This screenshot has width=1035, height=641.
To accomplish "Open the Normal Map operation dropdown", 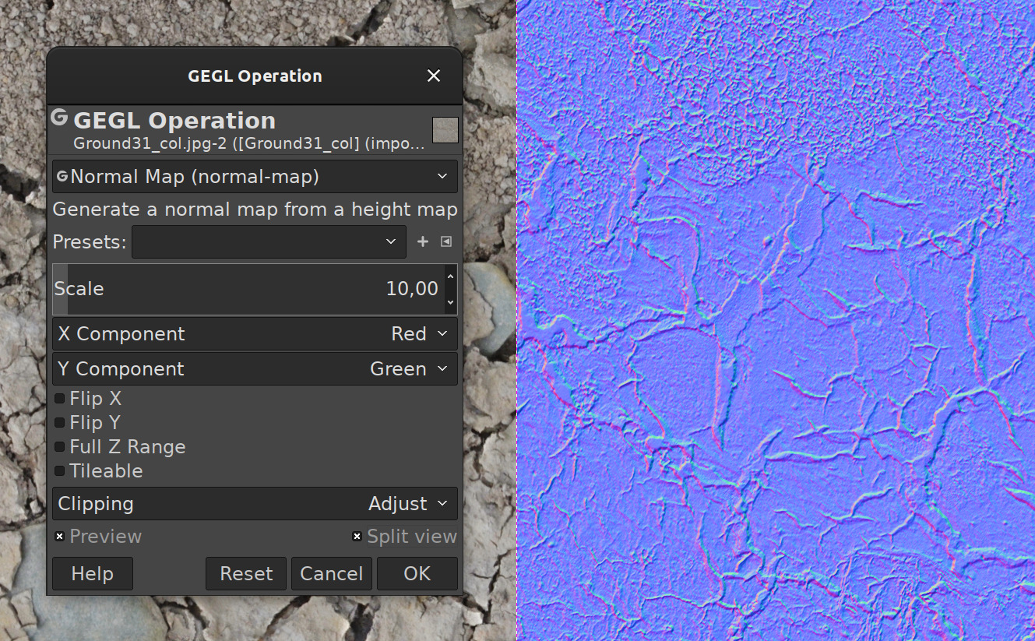I will 255,177.
